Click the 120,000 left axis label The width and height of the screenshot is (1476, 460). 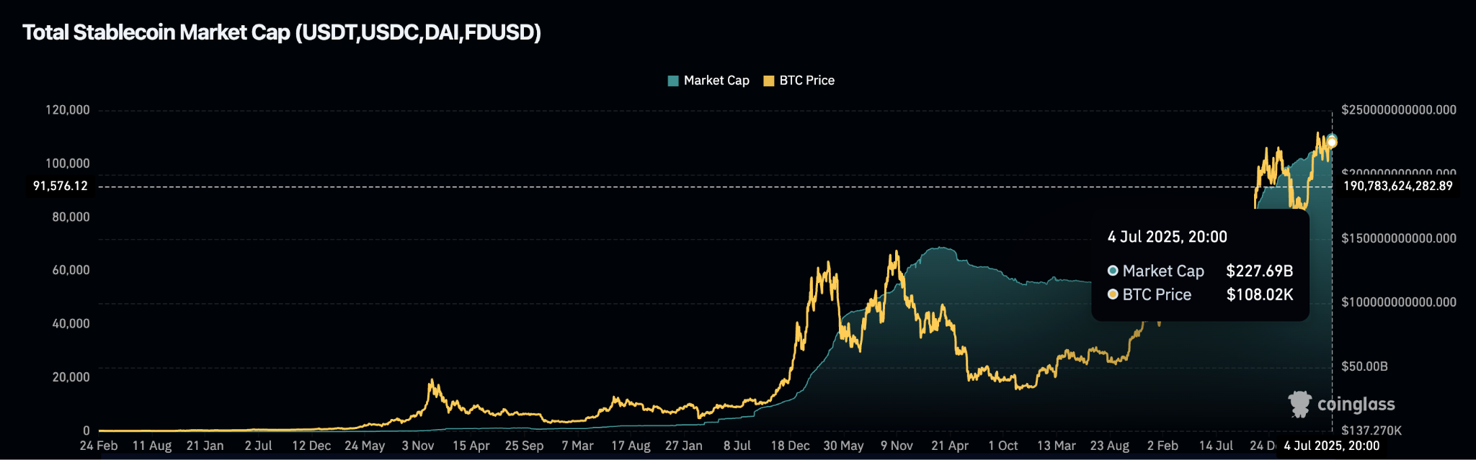(x=68, y=110)
